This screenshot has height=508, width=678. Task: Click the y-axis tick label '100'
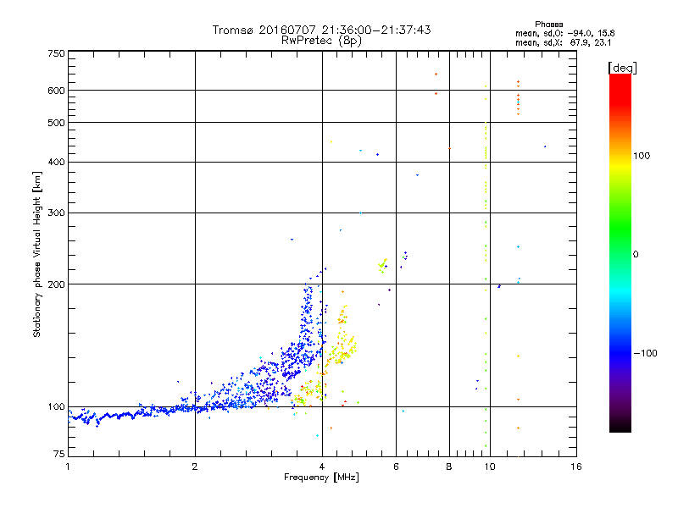56,407
